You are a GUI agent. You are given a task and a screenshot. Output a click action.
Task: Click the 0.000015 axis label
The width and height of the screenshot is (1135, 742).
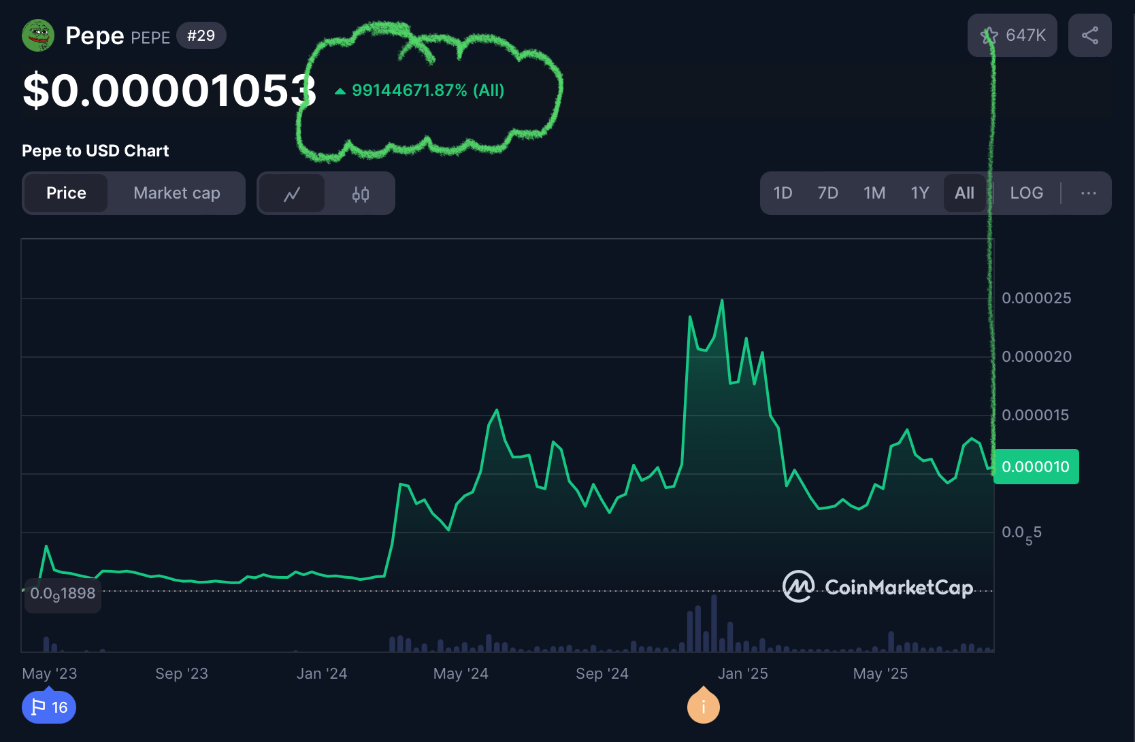tap(1035, 415)
